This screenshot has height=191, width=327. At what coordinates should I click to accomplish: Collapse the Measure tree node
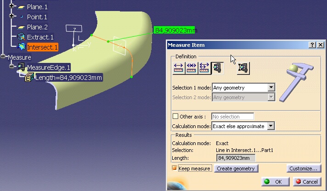click(x=4, y=57)
